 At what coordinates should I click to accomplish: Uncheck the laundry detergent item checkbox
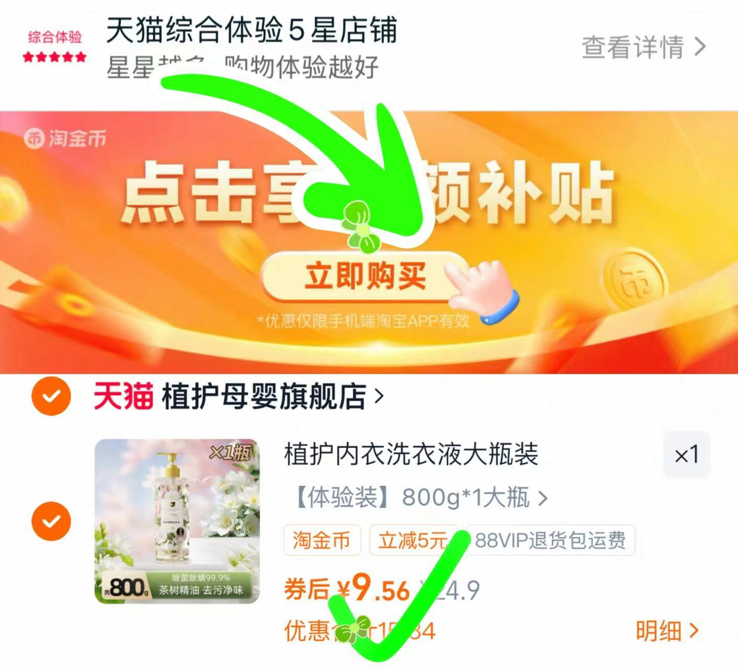coord(51,521)
